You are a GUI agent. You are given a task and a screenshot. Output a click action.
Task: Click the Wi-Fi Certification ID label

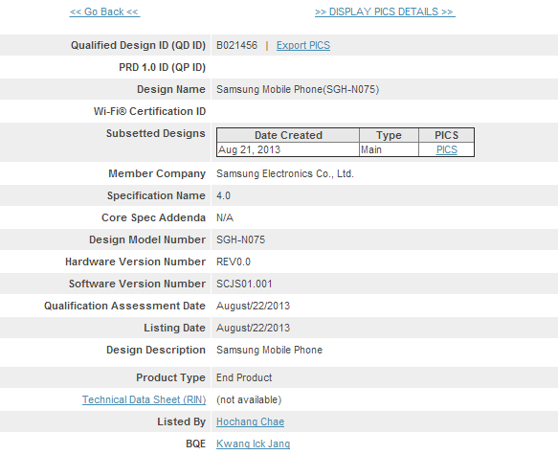(x=150, y=111)
